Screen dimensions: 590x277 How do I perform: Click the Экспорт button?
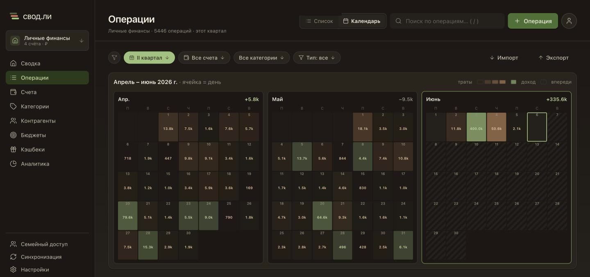click(x=554, y=58)
